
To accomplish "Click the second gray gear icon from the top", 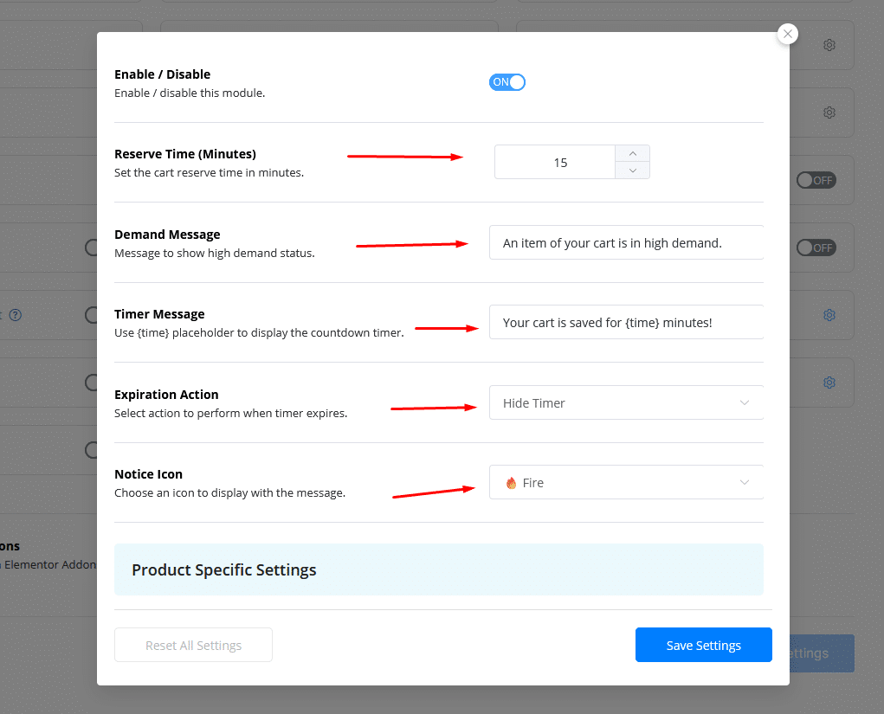I will (x=829, y=113).
